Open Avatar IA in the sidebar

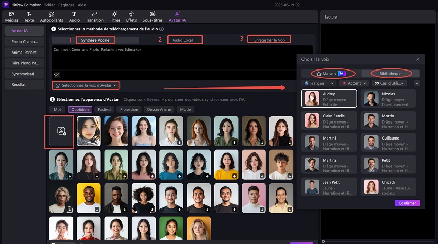coord(24,31)
